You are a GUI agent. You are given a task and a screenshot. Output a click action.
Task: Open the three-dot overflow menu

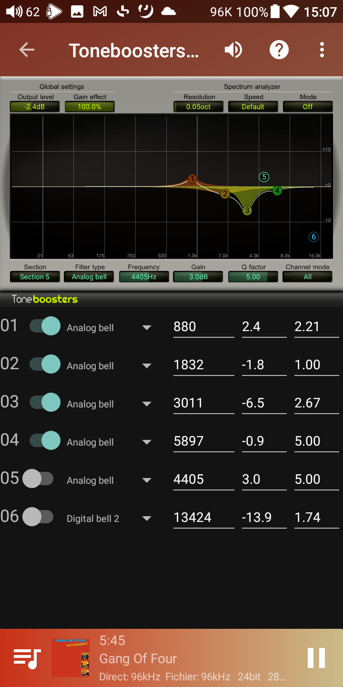coord(322,50)
